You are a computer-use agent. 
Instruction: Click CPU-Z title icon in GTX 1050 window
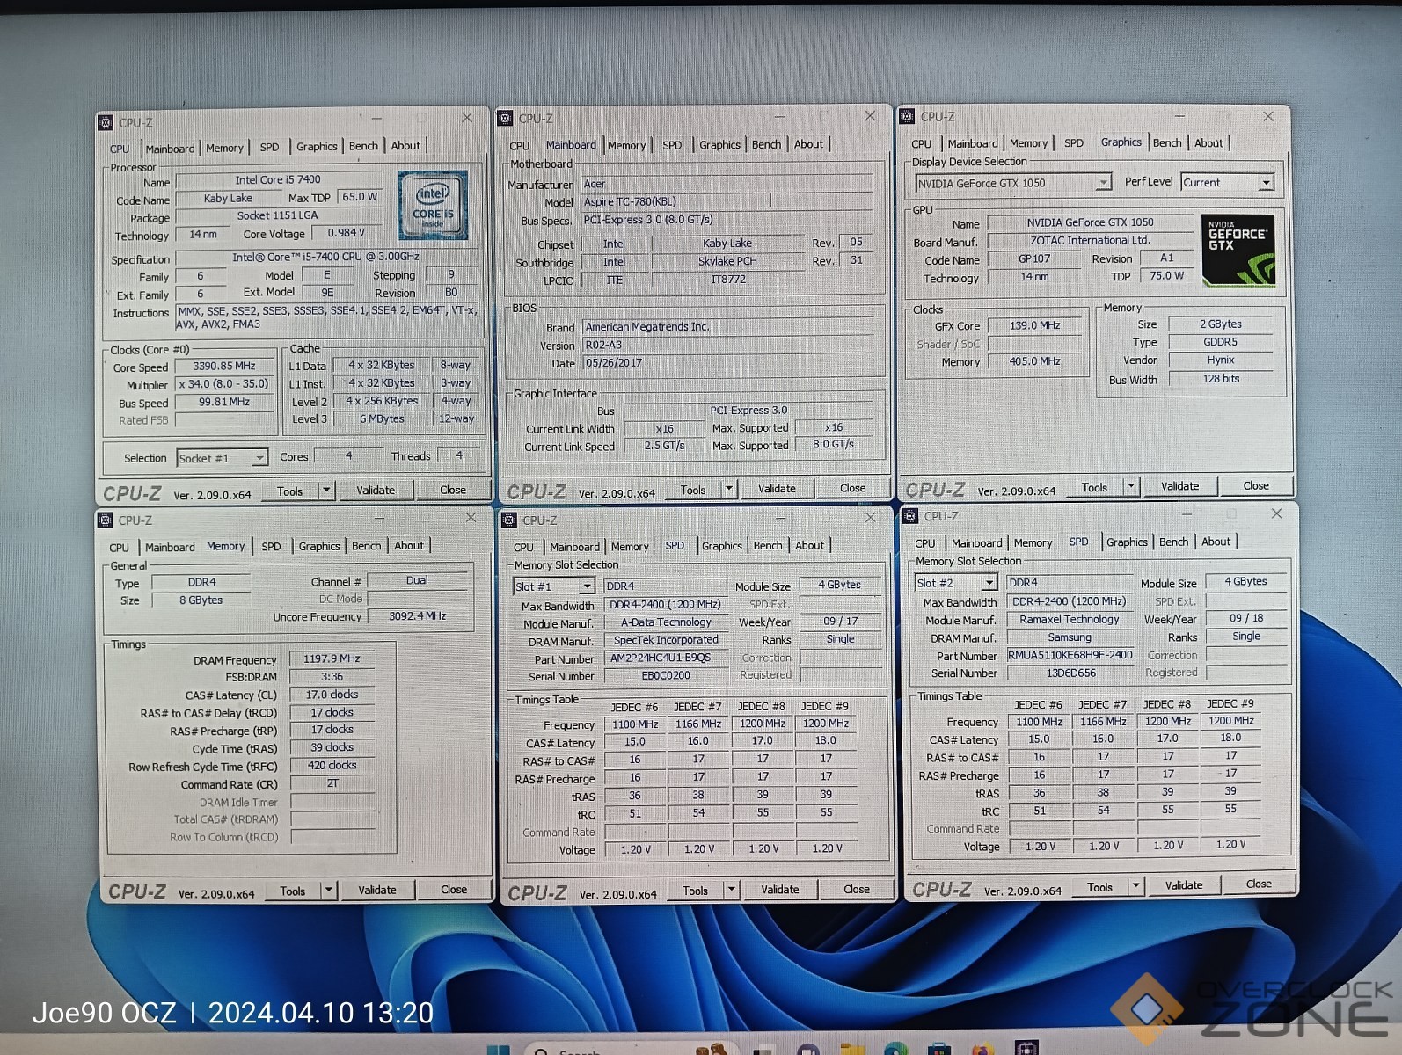908,116
